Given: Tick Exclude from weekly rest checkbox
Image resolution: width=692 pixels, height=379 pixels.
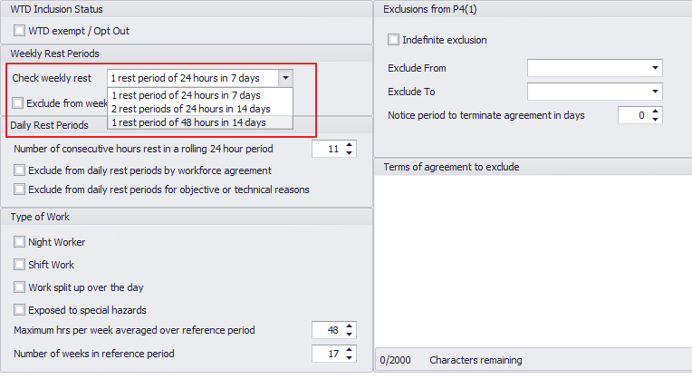Looking at the screenshot, I should pos(19,103).
